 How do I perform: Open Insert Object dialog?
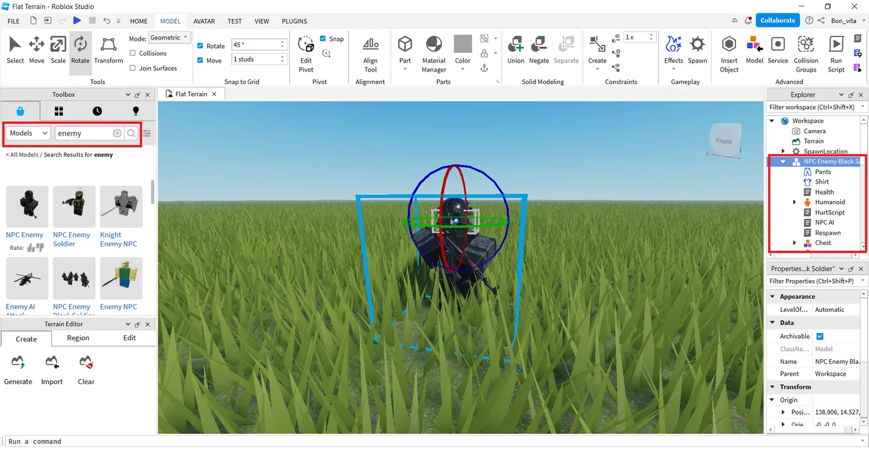(729, 54)
